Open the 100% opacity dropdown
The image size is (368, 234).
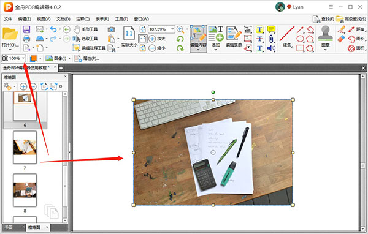click(x=23, y=58)
